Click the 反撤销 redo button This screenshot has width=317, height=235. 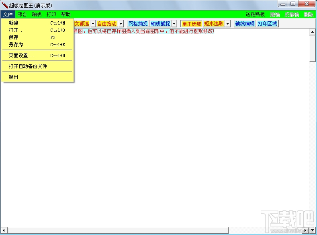click(x=292, y=14)
